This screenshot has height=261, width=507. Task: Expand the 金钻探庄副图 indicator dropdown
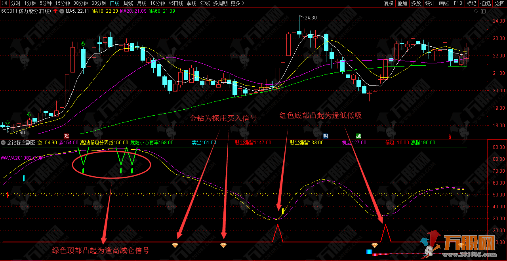(4, 143)
